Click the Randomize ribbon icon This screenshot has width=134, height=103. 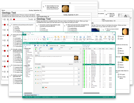(105, 38)
